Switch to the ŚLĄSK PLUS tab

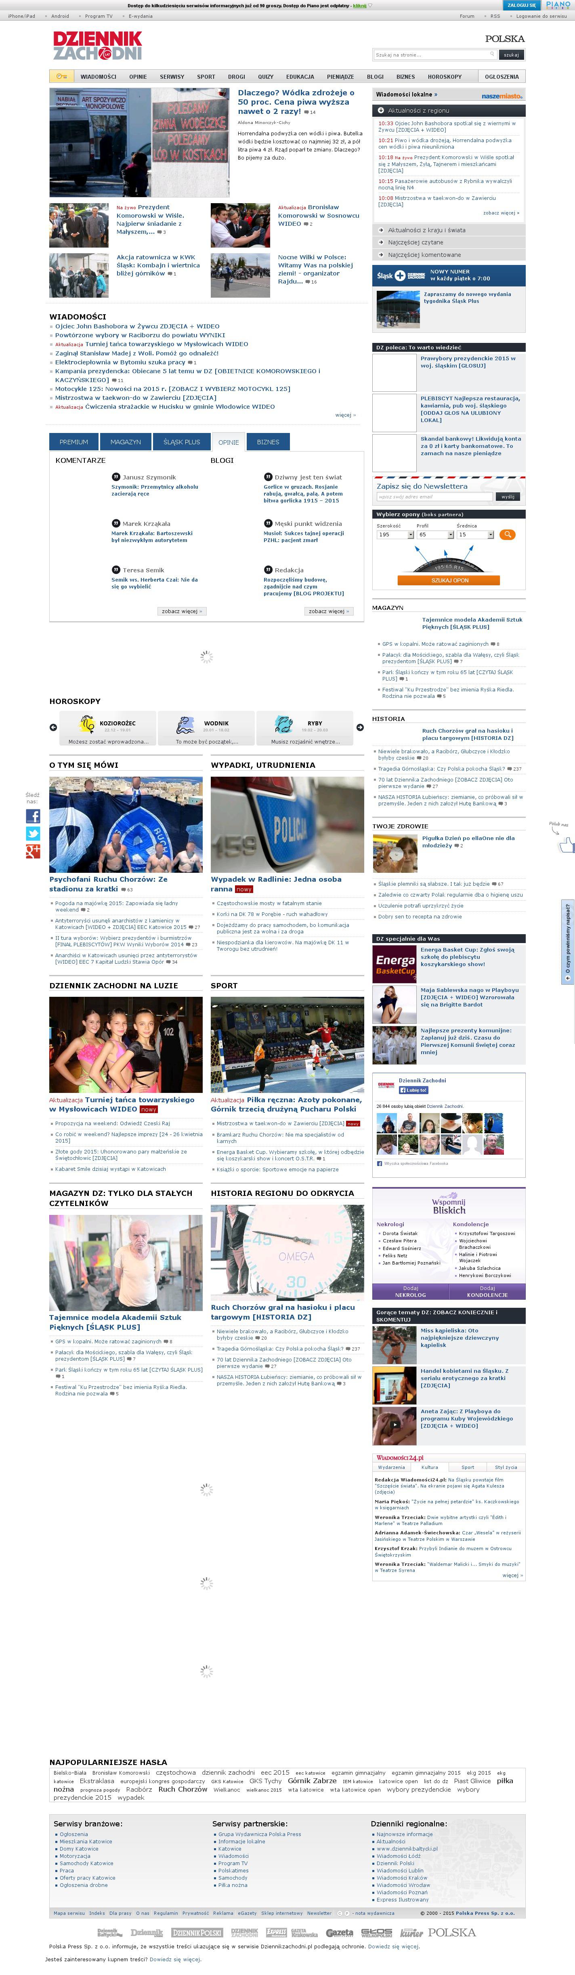click(182, 441)
